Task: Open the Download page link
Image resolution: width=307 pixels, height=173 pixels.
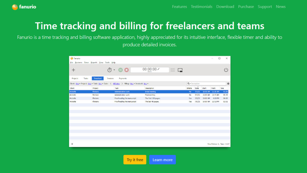Action: (x=225, y=7)
